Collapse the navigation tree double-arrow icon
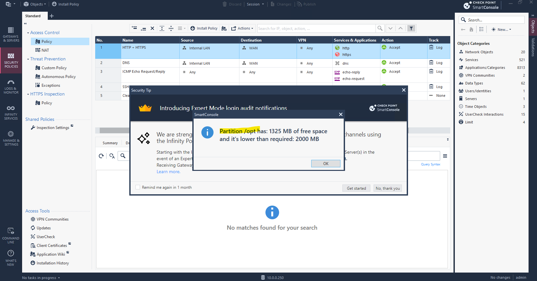This screenshot has width=537, height=281. 25,23
